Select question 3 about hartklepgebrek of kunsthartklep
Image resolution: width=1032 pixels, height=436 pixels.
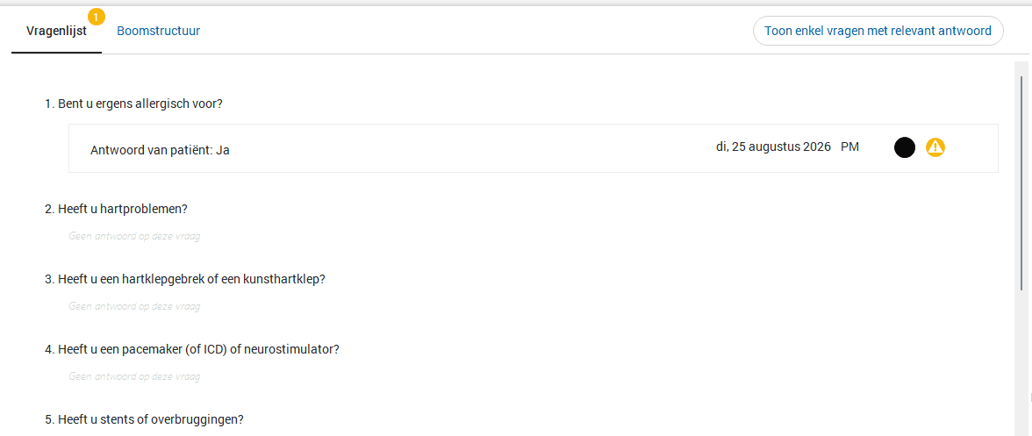(185, 279)
